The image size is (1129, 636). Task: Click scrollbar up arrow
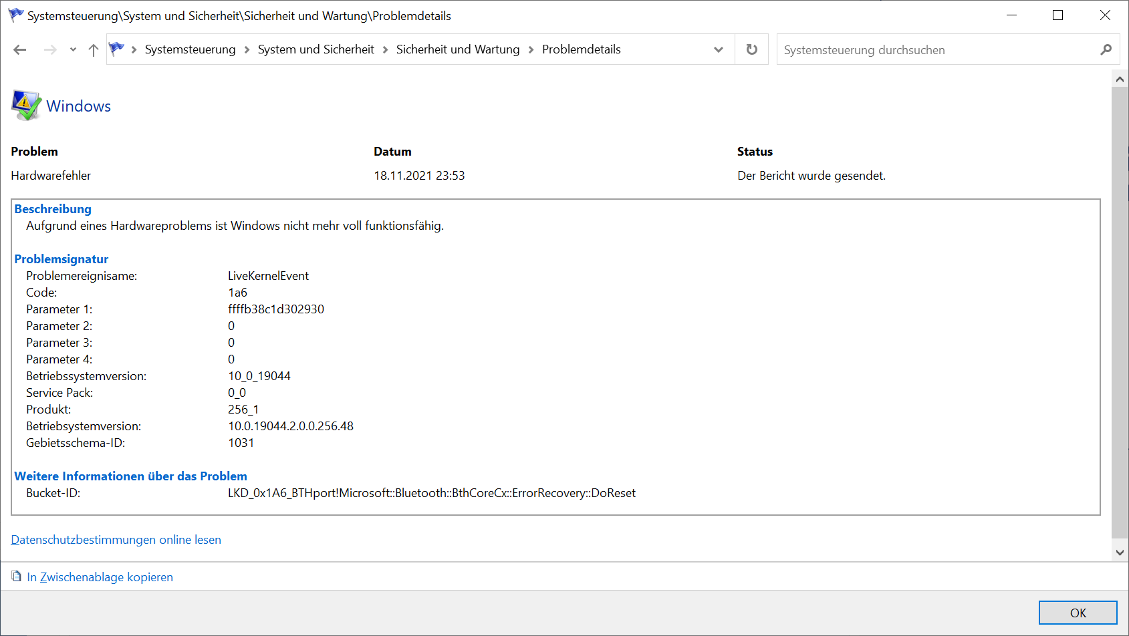point(1120,79)
